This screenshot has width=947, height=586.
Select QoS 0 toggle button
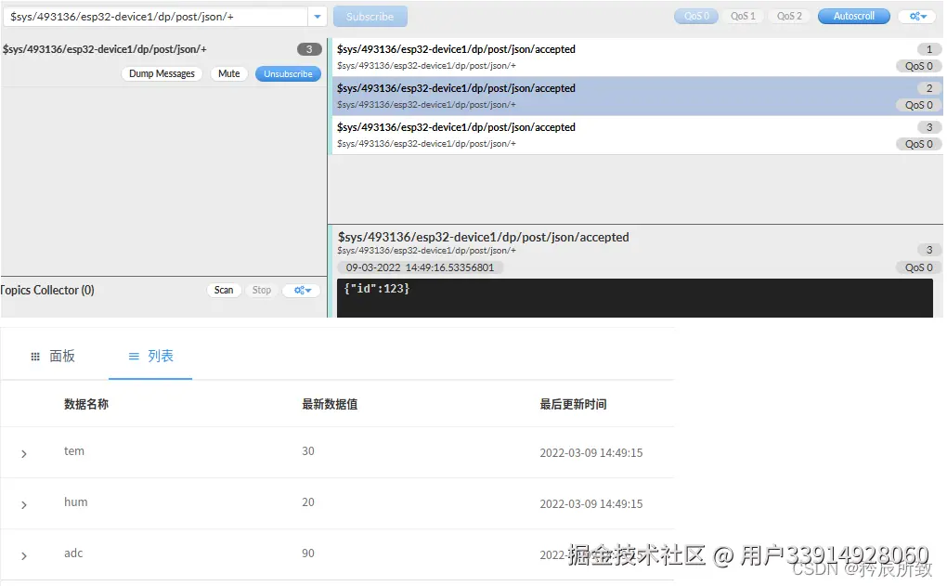click(x=696, y=17)
